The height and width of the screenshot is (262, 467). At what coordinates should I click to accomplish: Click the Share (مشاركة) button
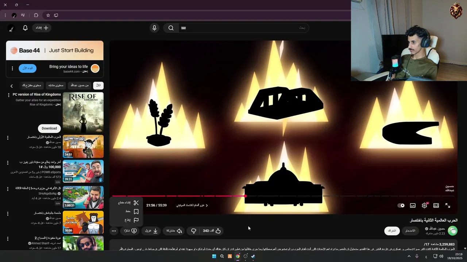[x=174, y=231]
